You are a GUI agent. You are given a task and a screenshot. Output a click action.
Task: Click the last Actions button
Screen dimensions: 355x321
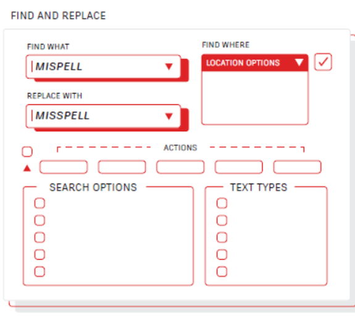tap(297, 167)
